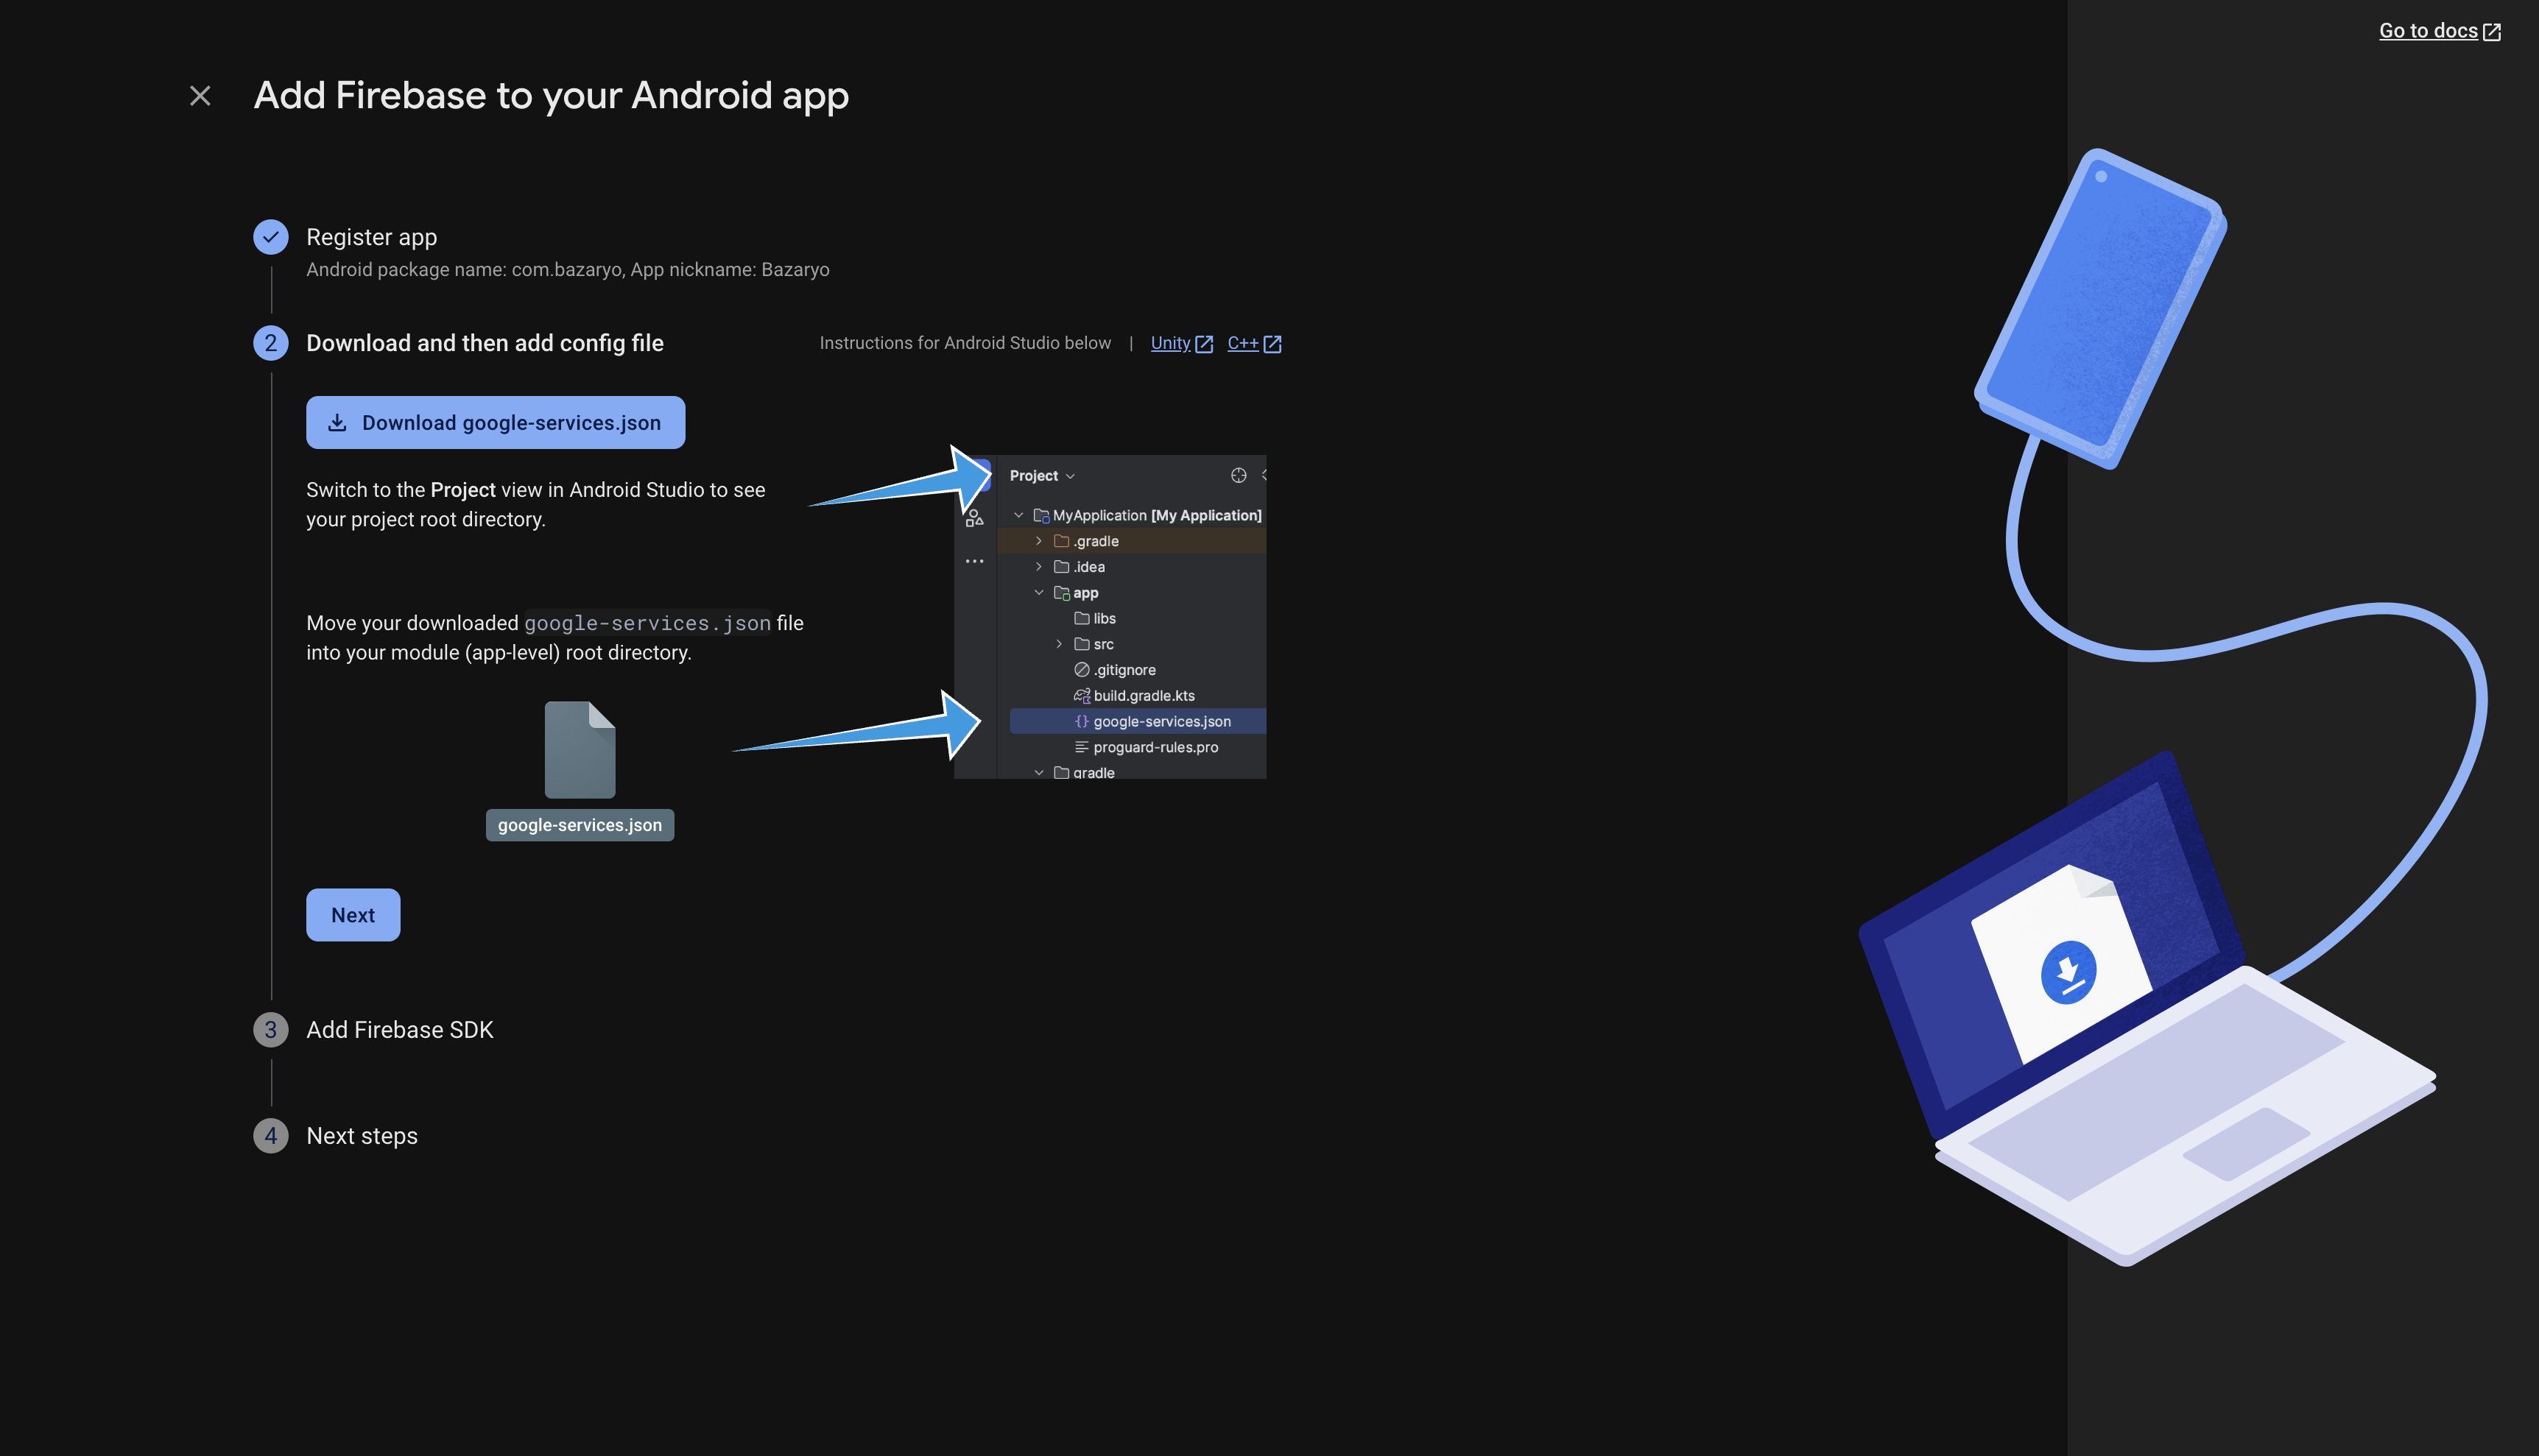
Task: Click the Instructions for Android Studio below text
Action: pos(965,343)
